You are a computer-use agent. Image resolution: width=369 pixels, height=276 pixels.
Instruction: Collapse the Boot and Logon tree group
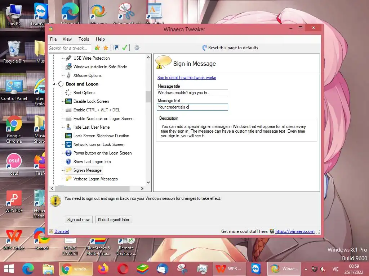coord(54,84)
